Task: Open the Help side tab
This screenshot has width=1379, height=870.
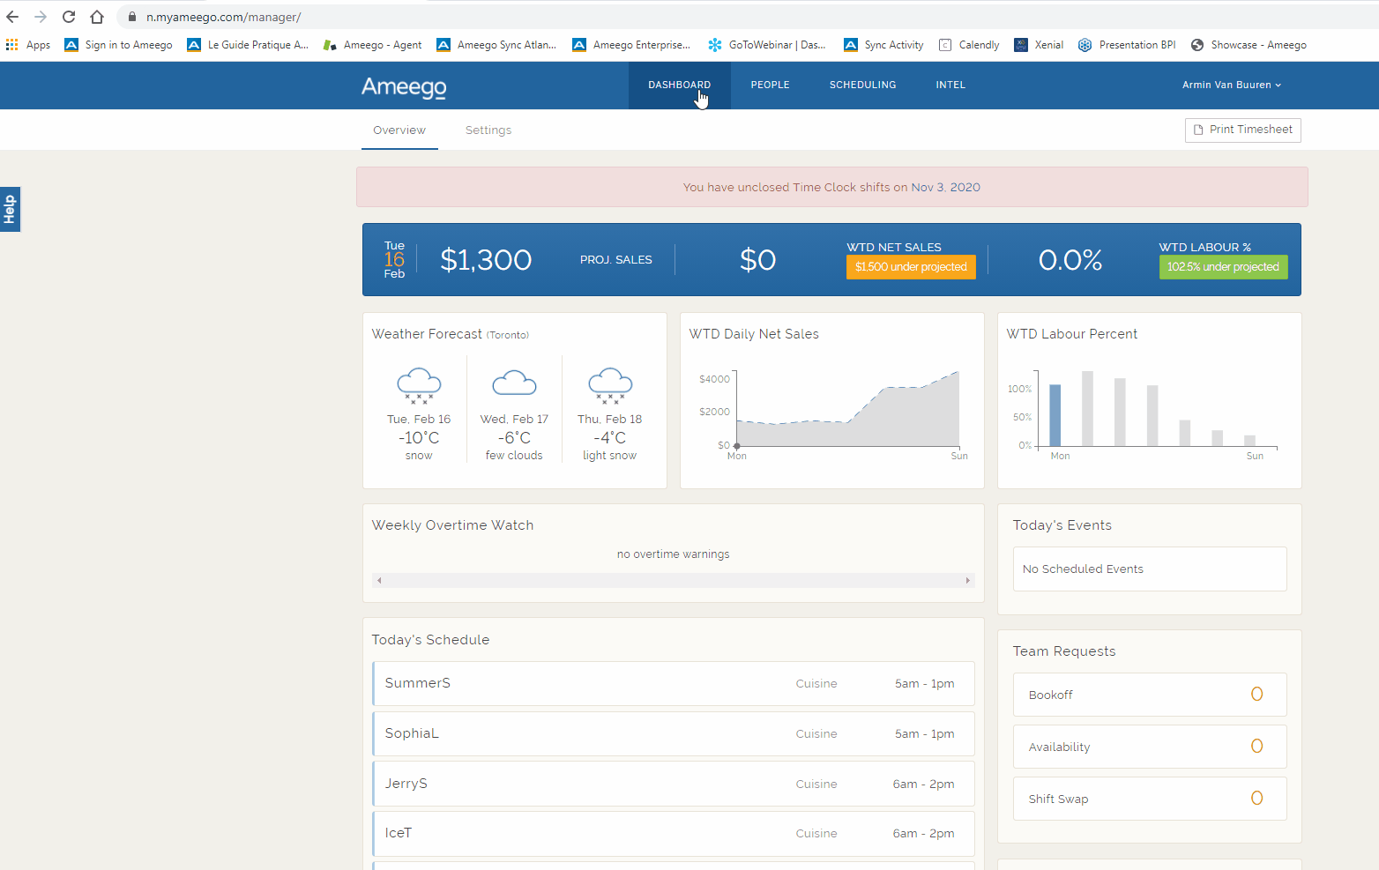Action: (10, 209)
